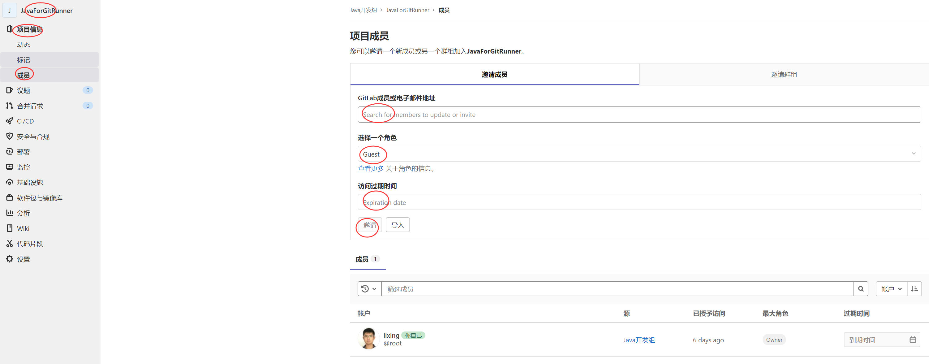Open the Java开发组 source link
929x364 pixels.
(639, 340)
